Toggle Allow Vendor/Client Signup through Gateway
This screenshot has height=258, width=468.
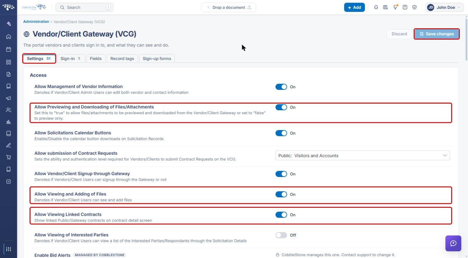pyautogui.click(x=281, y=174)
